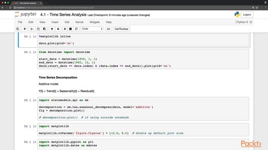Click the kernel idle indicator circle
This screenshot has width=268, height=150.
251,22
